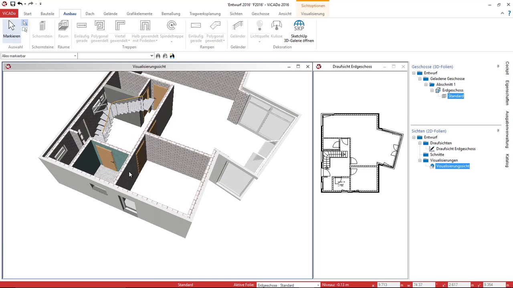Click the binoculars with X icon
This screenshot has width=513, height=288.
point(165,56)
